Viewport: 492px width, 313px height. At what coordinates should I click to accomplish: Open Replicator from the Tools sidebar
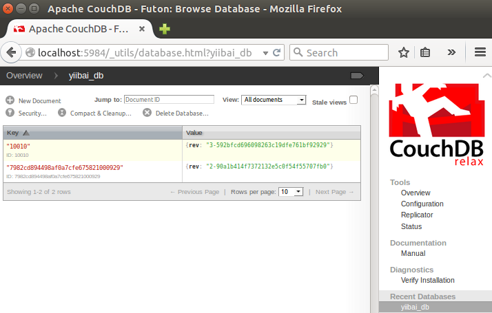[x=417, y=215]
